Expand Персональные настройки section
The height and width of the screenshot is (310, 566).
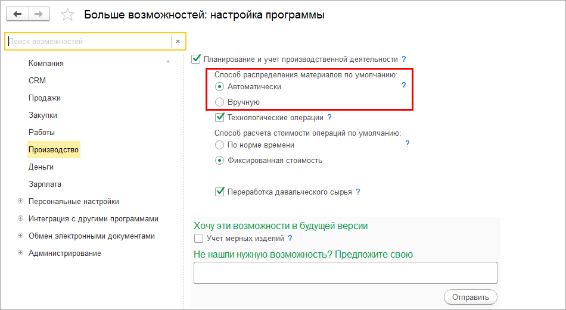pos(21,201)
